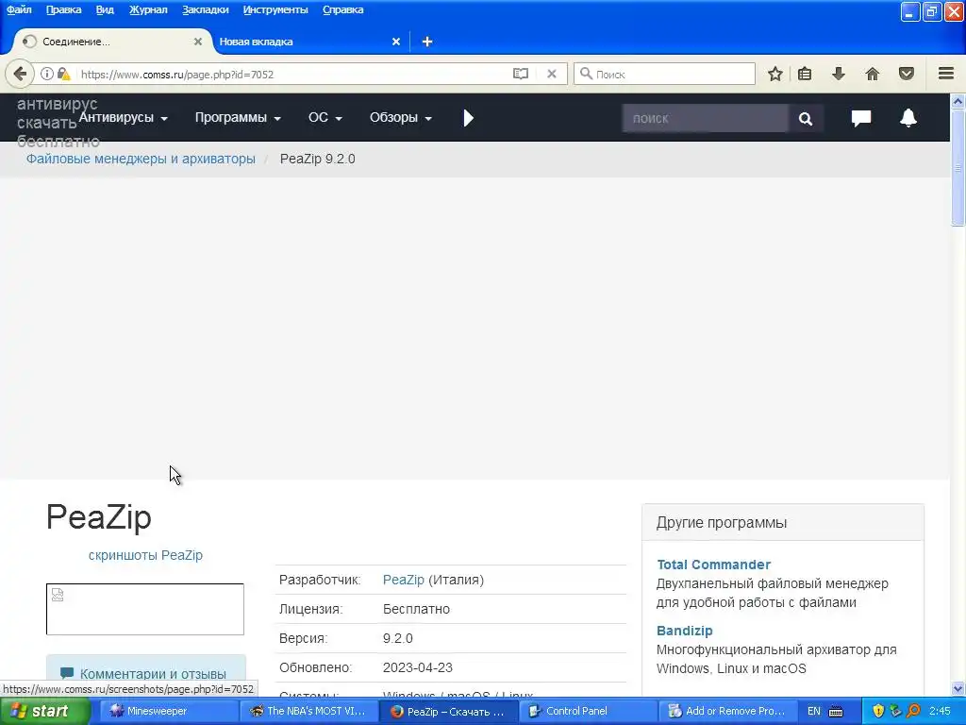Click the scroll-up arrow of page scrollbar
This screenshot has width=966, height=725.
pos(958,101)
